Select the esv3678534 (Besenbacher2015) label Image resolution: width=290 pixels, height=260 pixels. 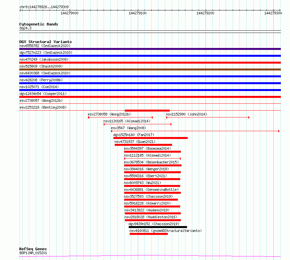(151, 162)
